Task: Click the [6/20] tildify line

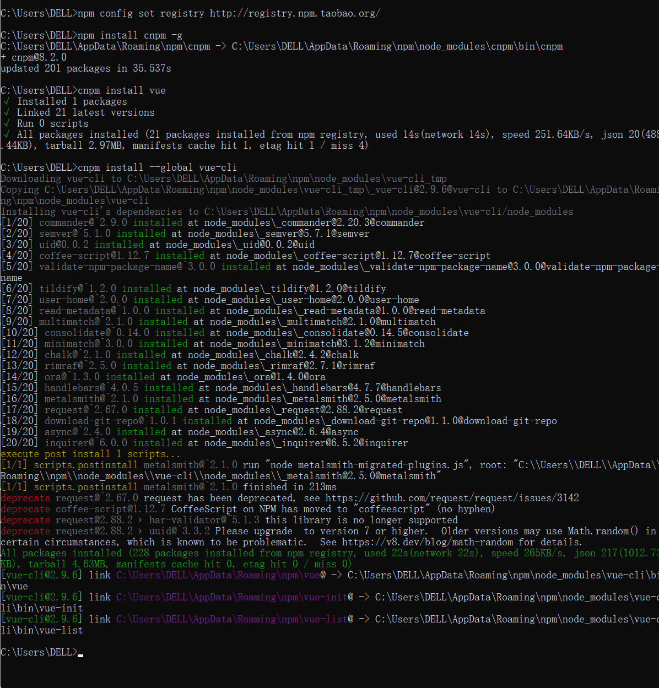Action: (x=193, y=289)
